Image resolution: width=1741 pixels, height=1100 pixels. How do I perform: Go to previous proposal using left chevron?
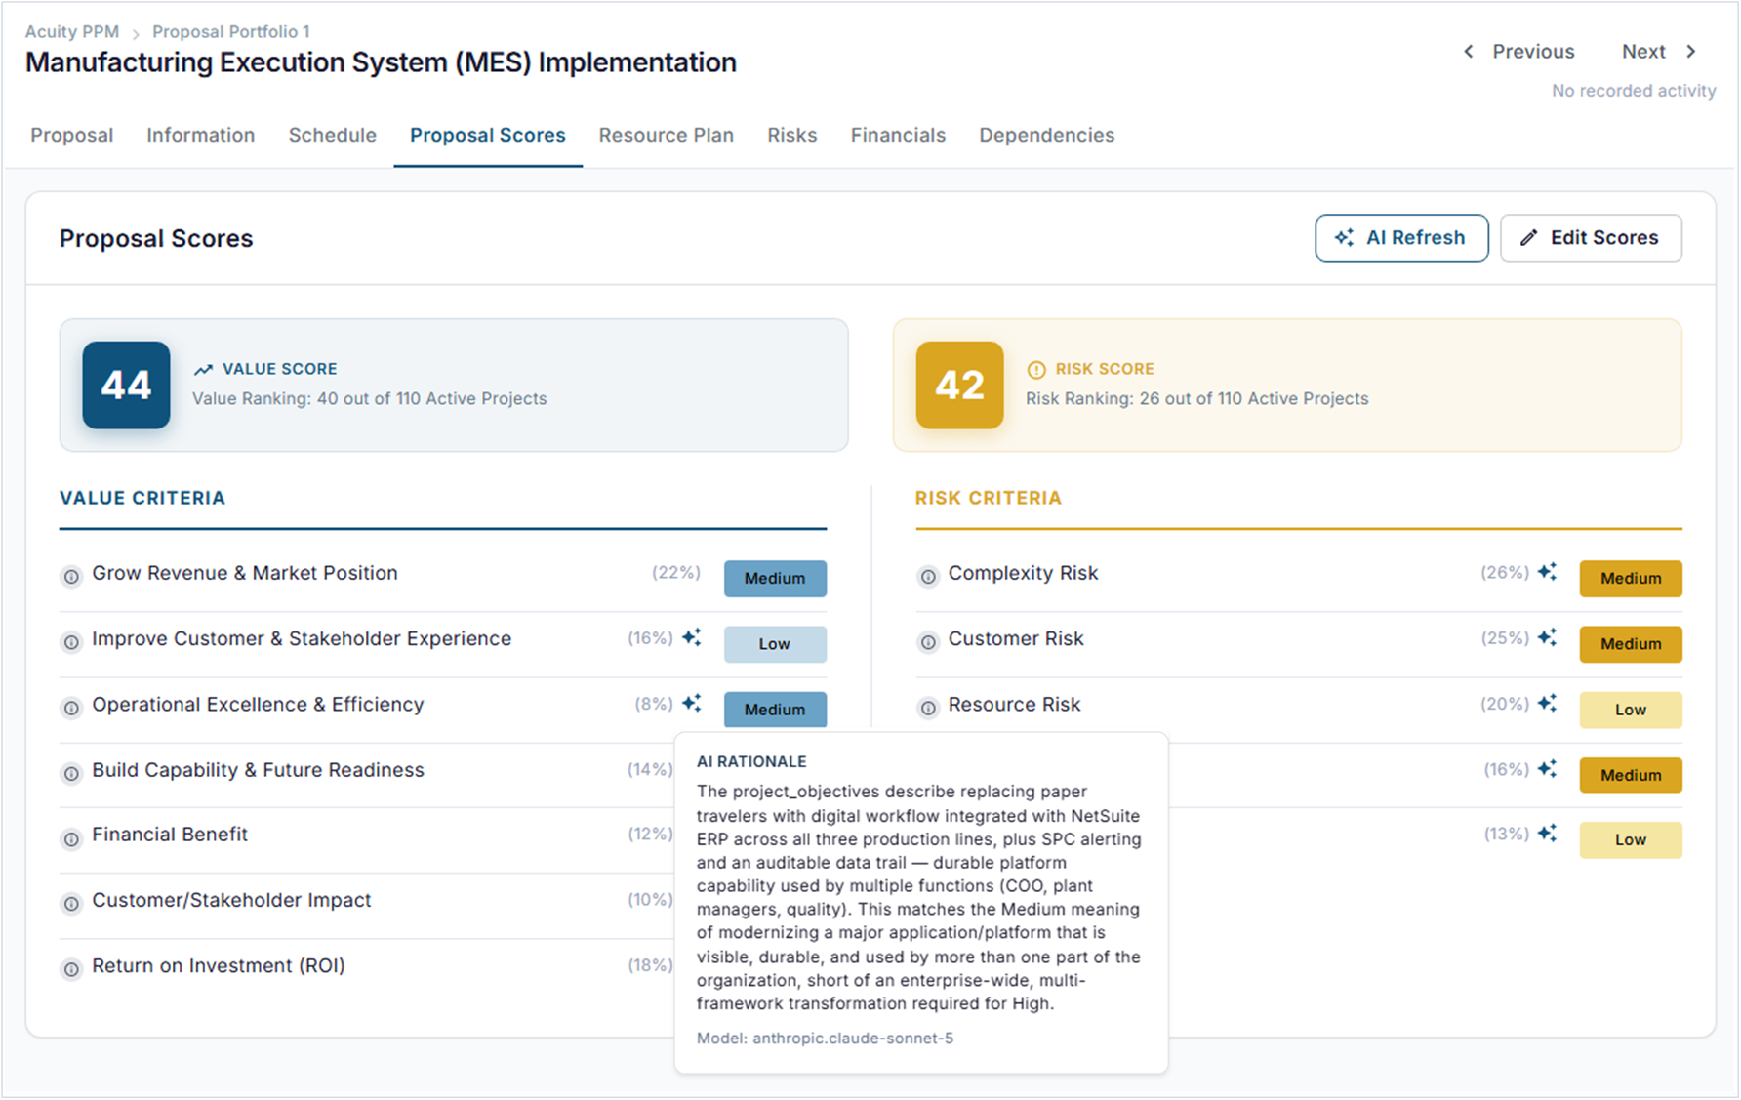coord(1469,52)
